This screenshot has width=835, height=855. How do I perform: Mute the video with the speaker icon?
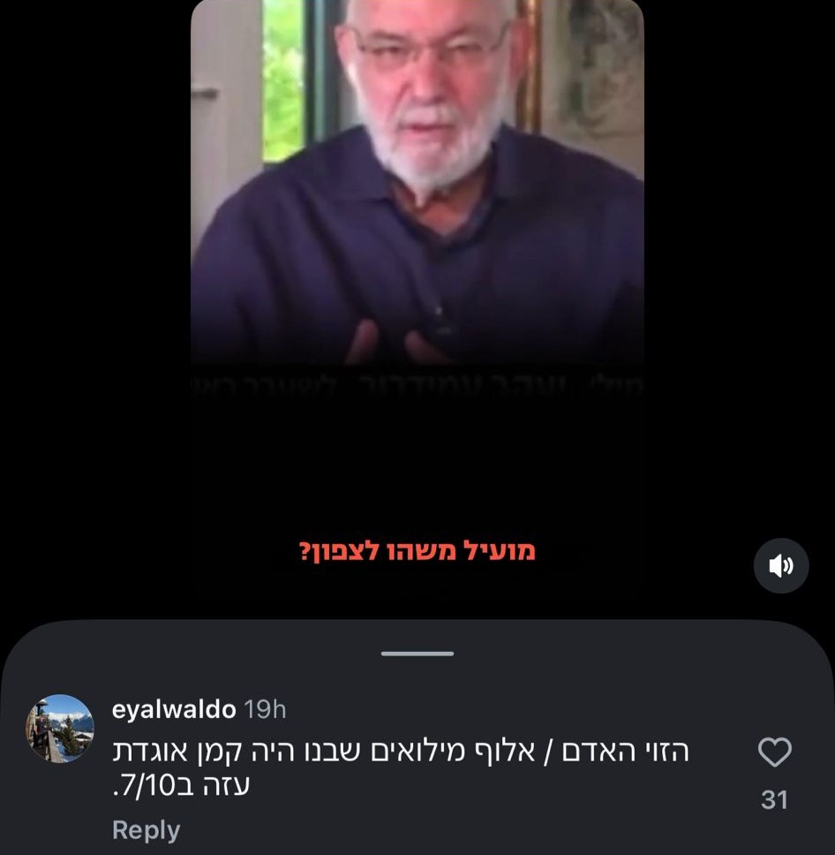(x=780, y=565)
